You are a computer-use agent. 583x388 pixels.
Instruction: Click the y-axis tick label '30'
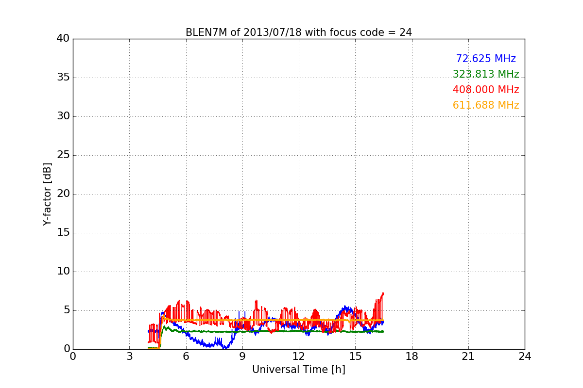(x=63, y=116)
